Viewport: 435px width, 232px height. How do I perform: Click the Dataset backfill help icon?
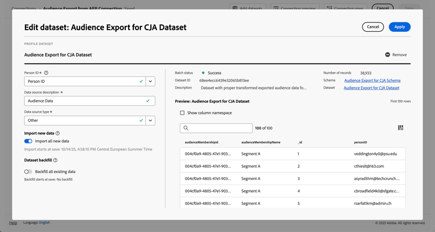point(55,160)
